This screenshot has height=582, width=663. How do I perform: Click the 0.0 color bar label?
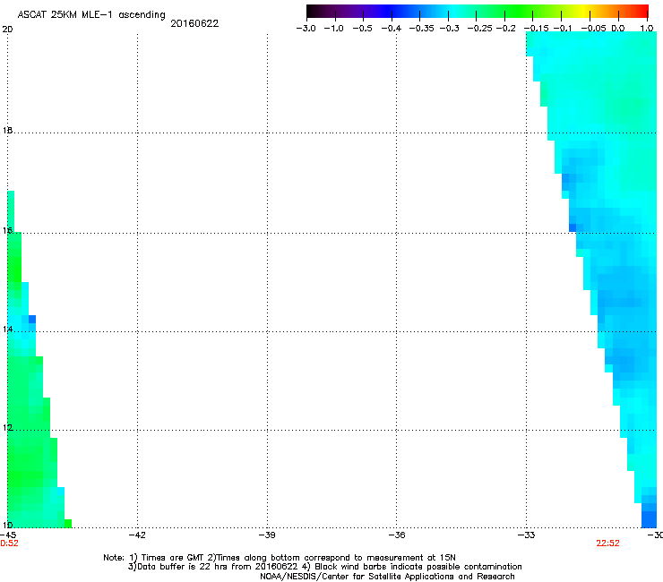pyautogui.click(x=618, y=29)
